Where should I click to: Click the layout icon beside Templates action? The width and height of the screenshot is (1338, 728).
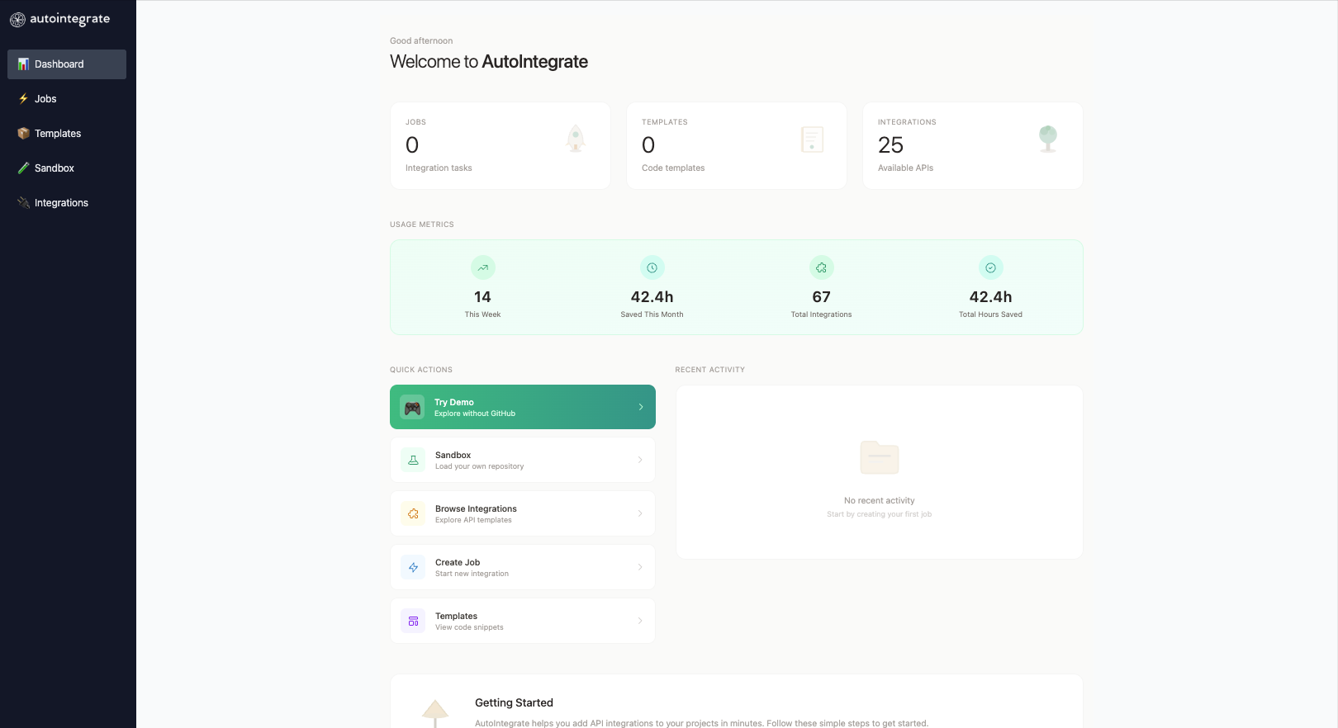413,621
